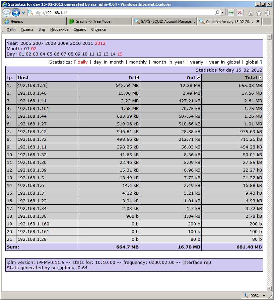Viewport: 274px width, 300px height.
Task: Open the Избранное menu
Action: point(59,29)
